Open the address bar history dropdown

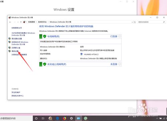132,22
